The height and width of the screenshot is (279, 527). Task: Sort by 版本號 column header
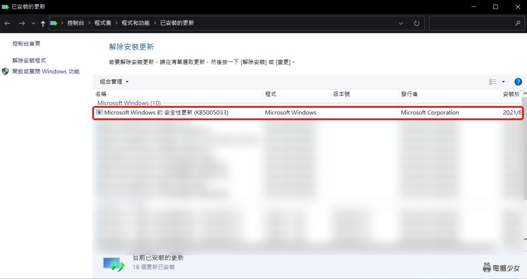[365, 94]
